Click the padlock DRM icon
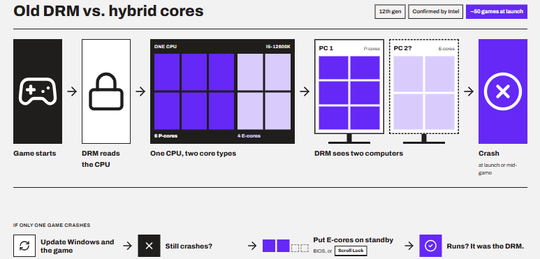 click(106, 91)
